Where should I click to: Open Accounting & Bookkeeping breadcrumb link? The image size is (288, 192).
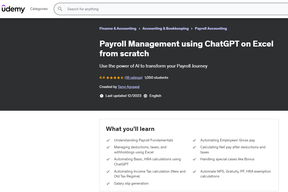(165, 28)
